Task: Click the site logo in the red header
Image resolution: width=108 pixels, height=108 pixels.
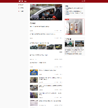Action: pos(21,1)
